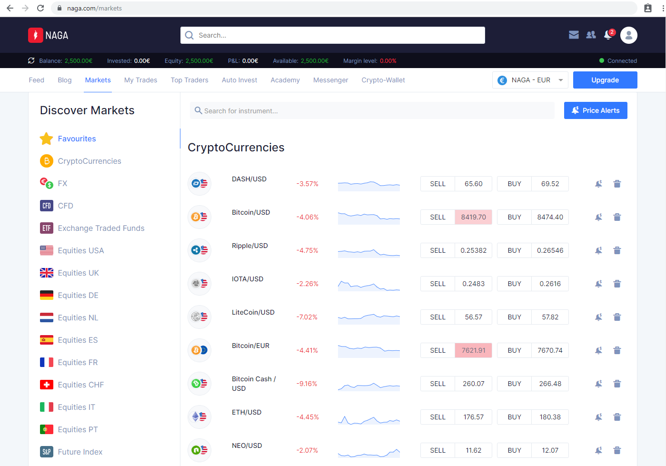Click the browser reload button
This screenshot has height=466, width=666.
pyautogui.click(x=40, y=8)
